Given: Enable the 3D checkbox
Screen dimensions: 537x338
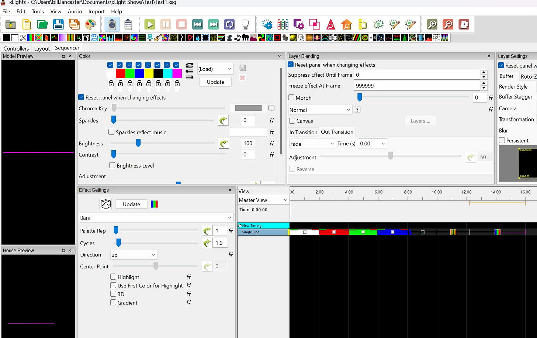Looking at the screenshot, I should click(113, 294).
